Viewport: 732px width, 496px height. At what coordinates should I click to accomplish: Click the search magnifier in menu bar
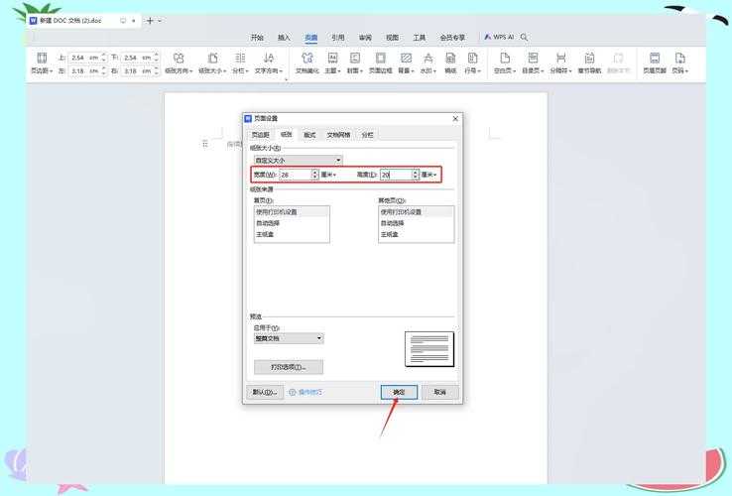point(524,37)
